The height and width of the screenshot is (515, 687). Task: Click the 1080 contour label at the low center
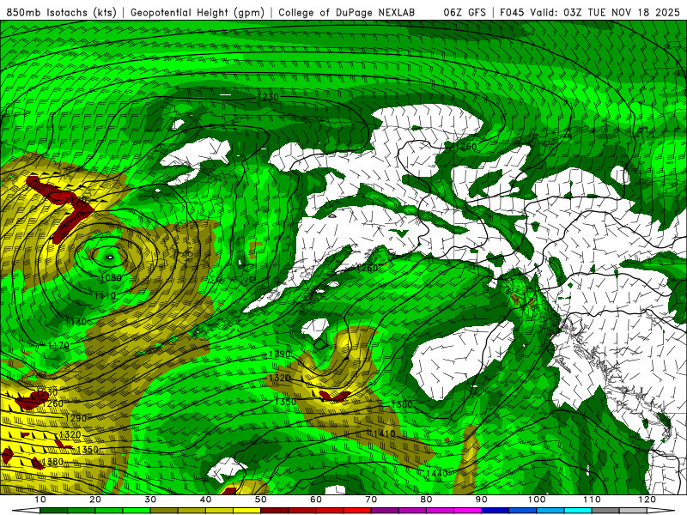111,277
